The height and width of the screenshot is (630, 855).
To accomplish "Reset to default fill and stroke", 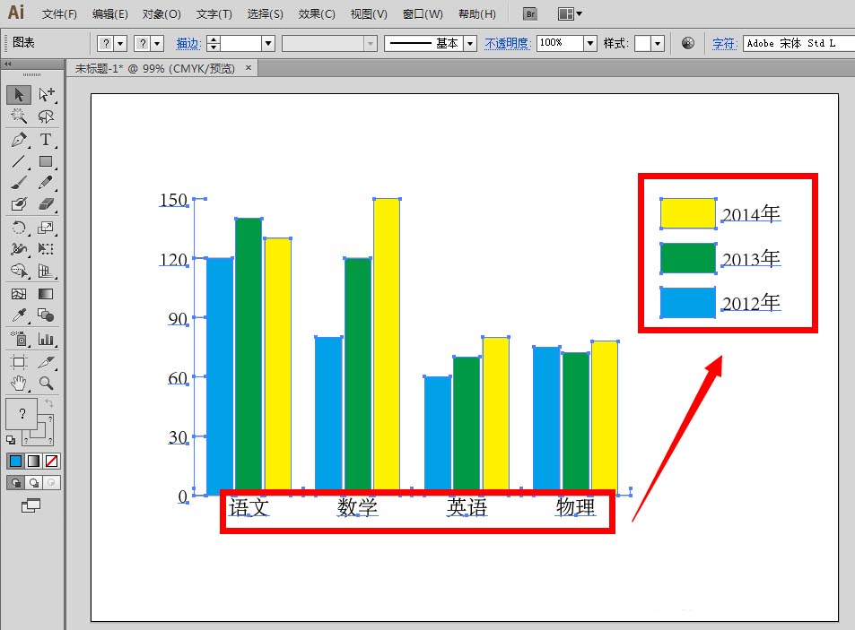I will (11, 440).
